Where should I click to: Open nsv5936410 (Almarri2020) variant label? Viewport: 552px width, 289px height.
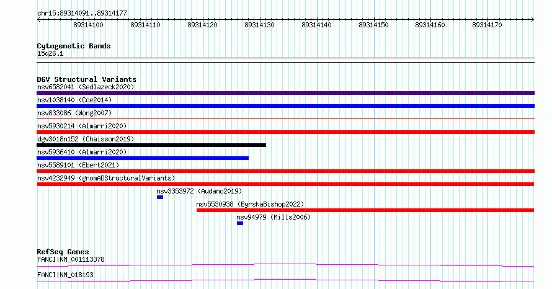click(x=82, y=152)
